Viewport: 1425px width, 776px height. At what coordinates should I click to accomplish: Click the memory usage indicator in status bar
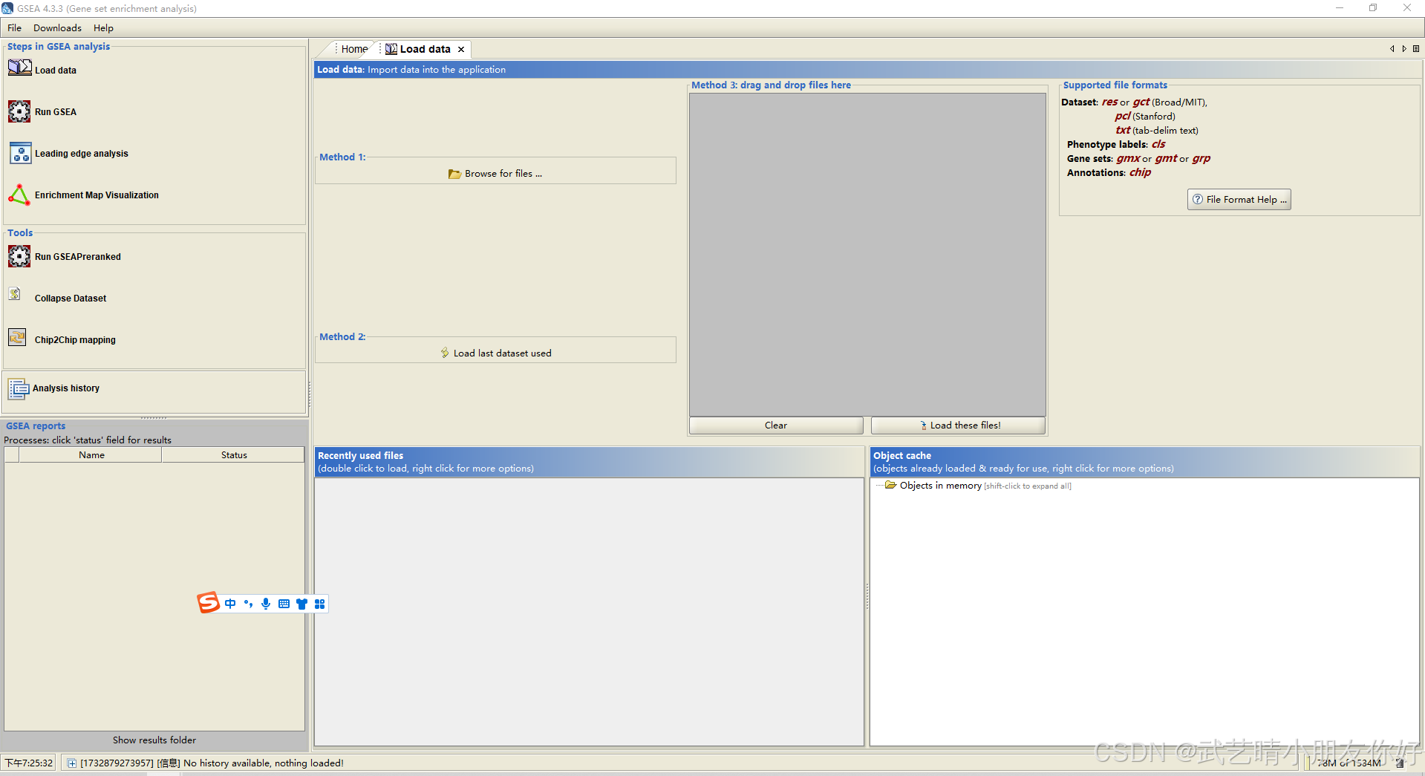pos(1348,763)
